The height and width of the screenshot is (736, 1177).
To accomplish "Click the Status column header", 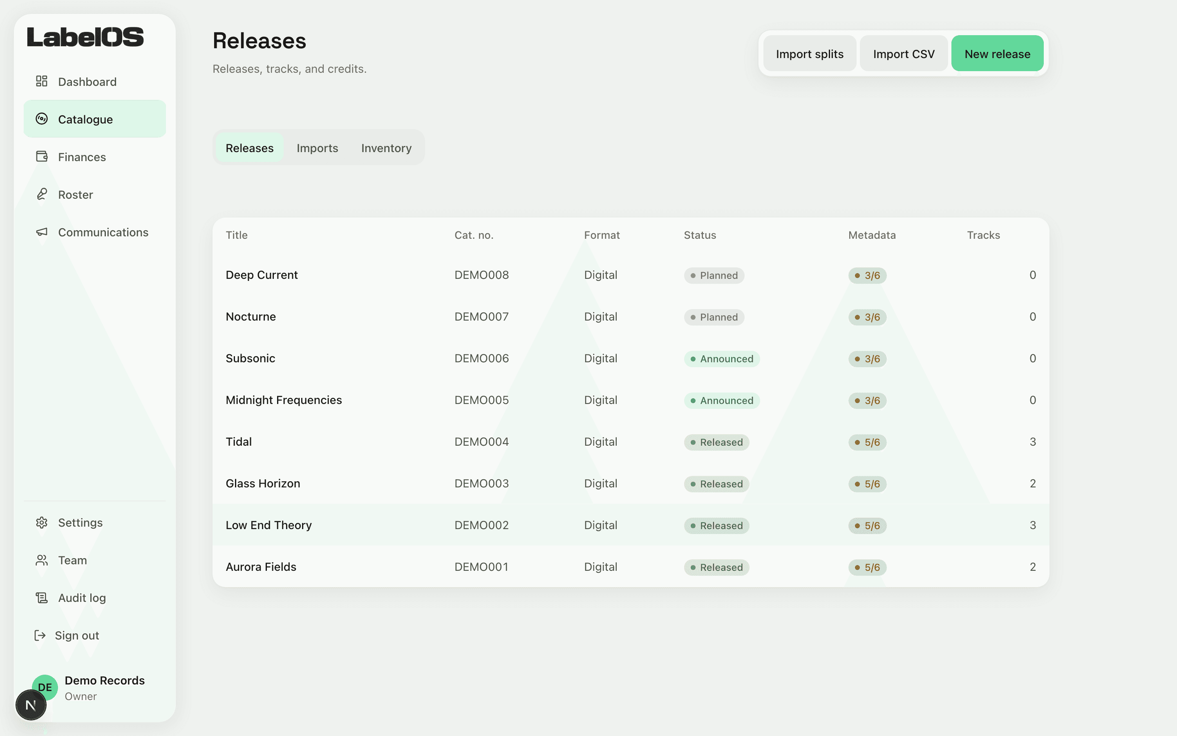I will pyautogui.click(x=700, y=235).
